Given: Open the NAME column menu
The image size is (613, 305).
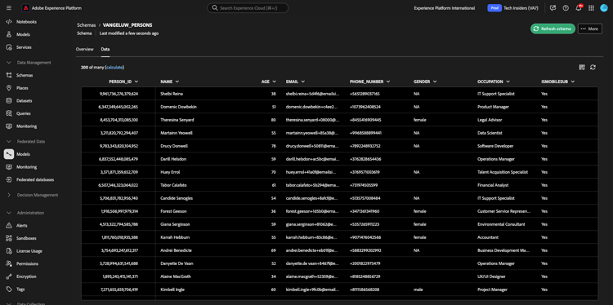Looking at the screenshot, I should click(x=177, y=82).
